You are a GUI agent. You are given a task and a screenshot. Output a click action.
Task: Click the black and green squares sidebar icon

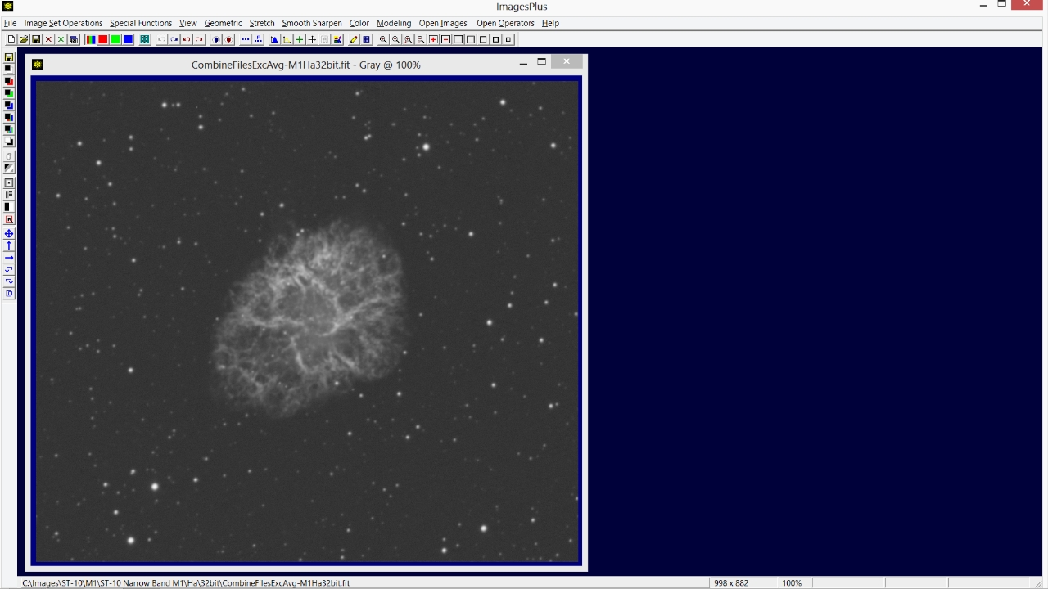(x=9, y=93)
